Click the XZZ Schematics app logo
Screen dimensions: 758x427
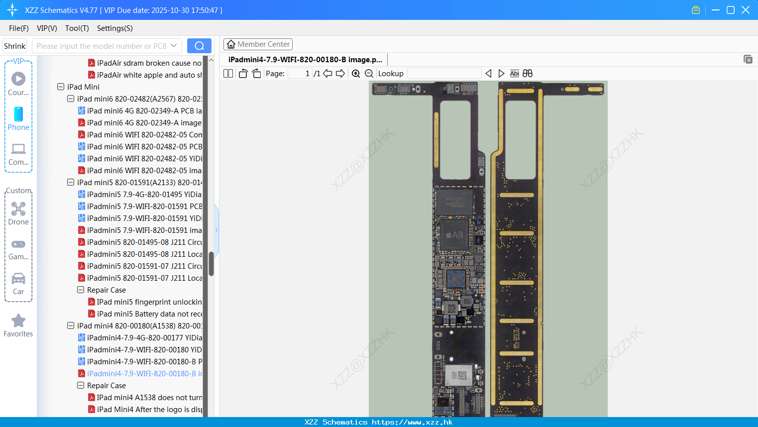12,10
